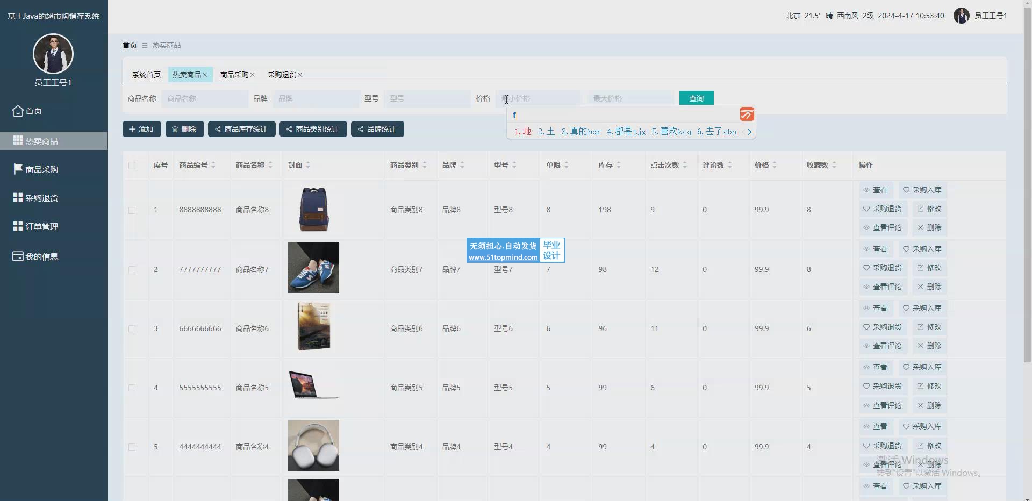The image size is (1032, 501).
Task: Focus the 品牌 search field
Action: point(316,98)
